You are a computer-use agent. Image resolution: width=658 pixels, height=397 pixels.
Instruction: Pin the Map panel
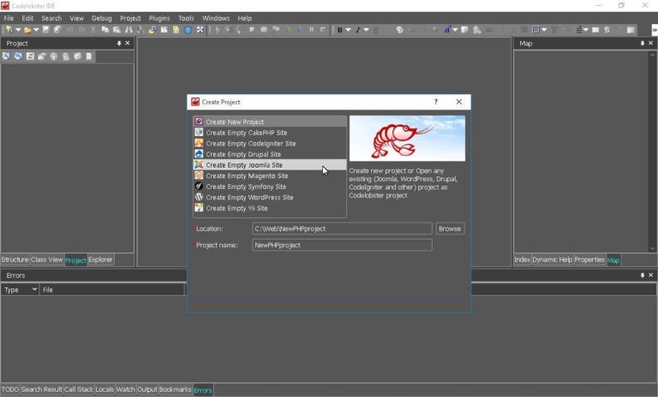pos(643,43)
